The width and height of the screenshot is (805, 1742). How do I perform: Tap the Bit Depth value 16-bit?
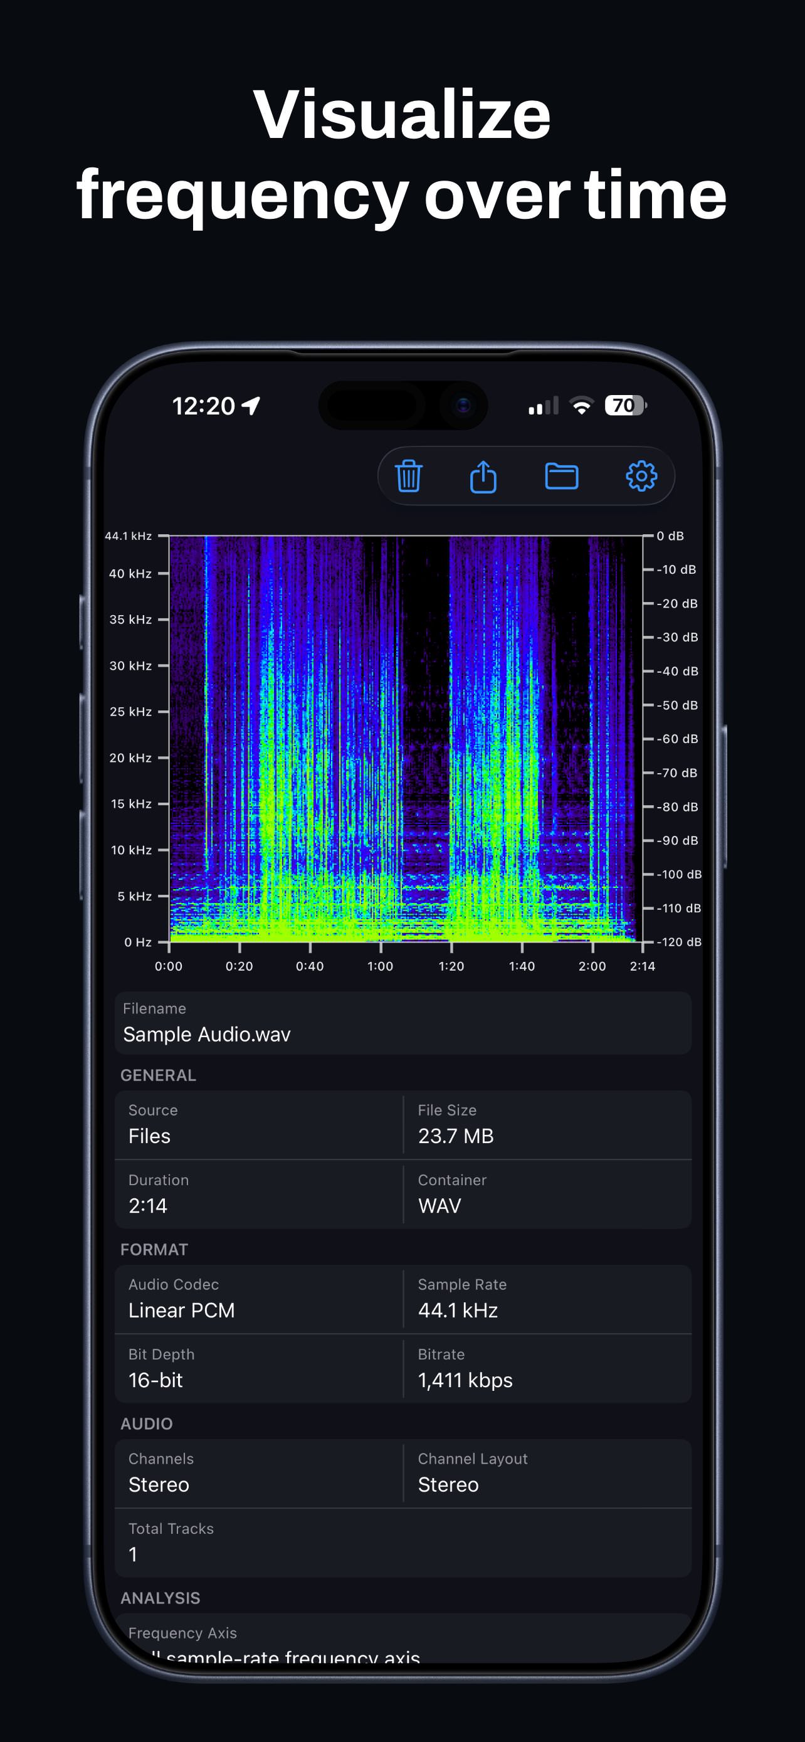pos(155,1380)
